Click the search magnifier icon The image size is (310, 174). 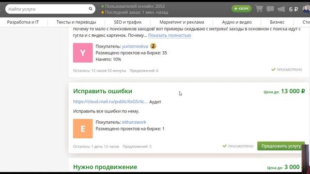[91, 9]
